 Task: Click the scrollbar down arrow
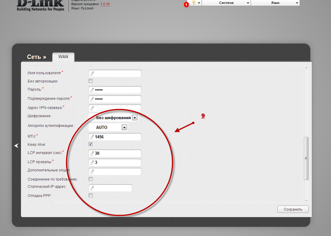point(306,201)
